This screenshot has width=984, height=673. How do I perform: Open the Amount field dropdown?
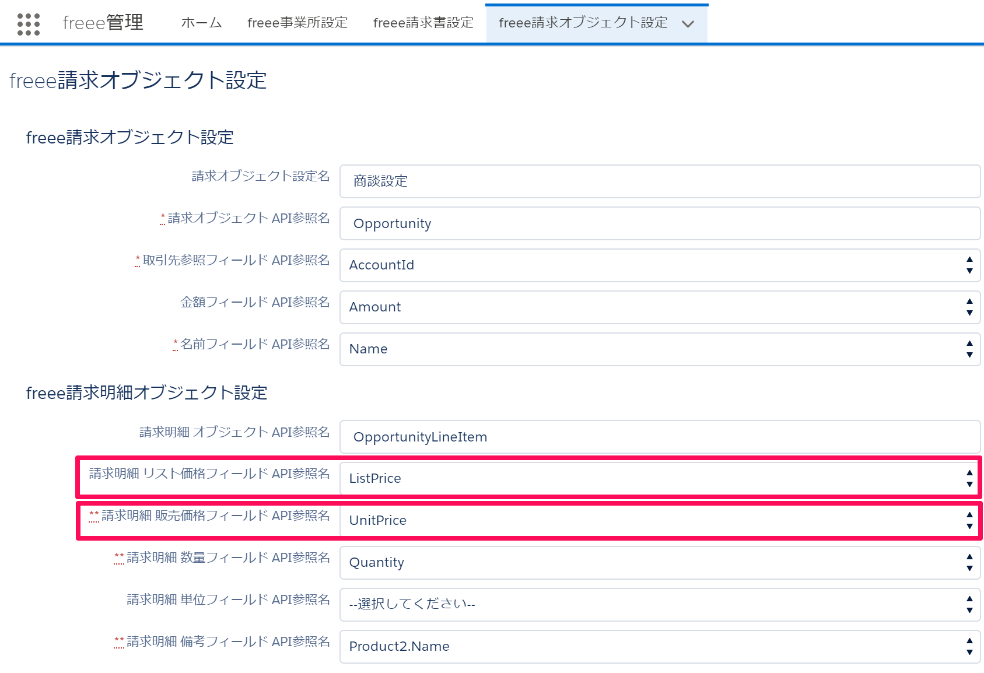pyautogui.click(x=660, y=307)
